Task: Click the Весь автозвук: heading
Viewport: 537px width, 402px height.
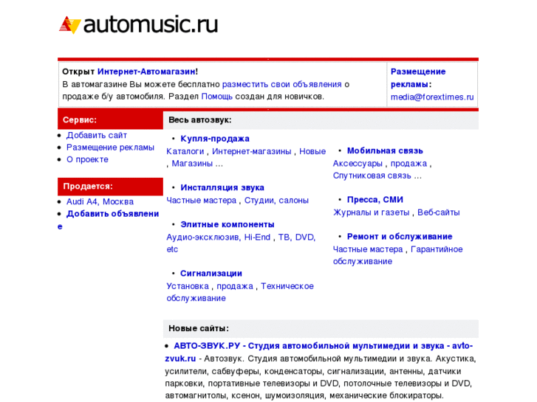Action: (200, 120)
